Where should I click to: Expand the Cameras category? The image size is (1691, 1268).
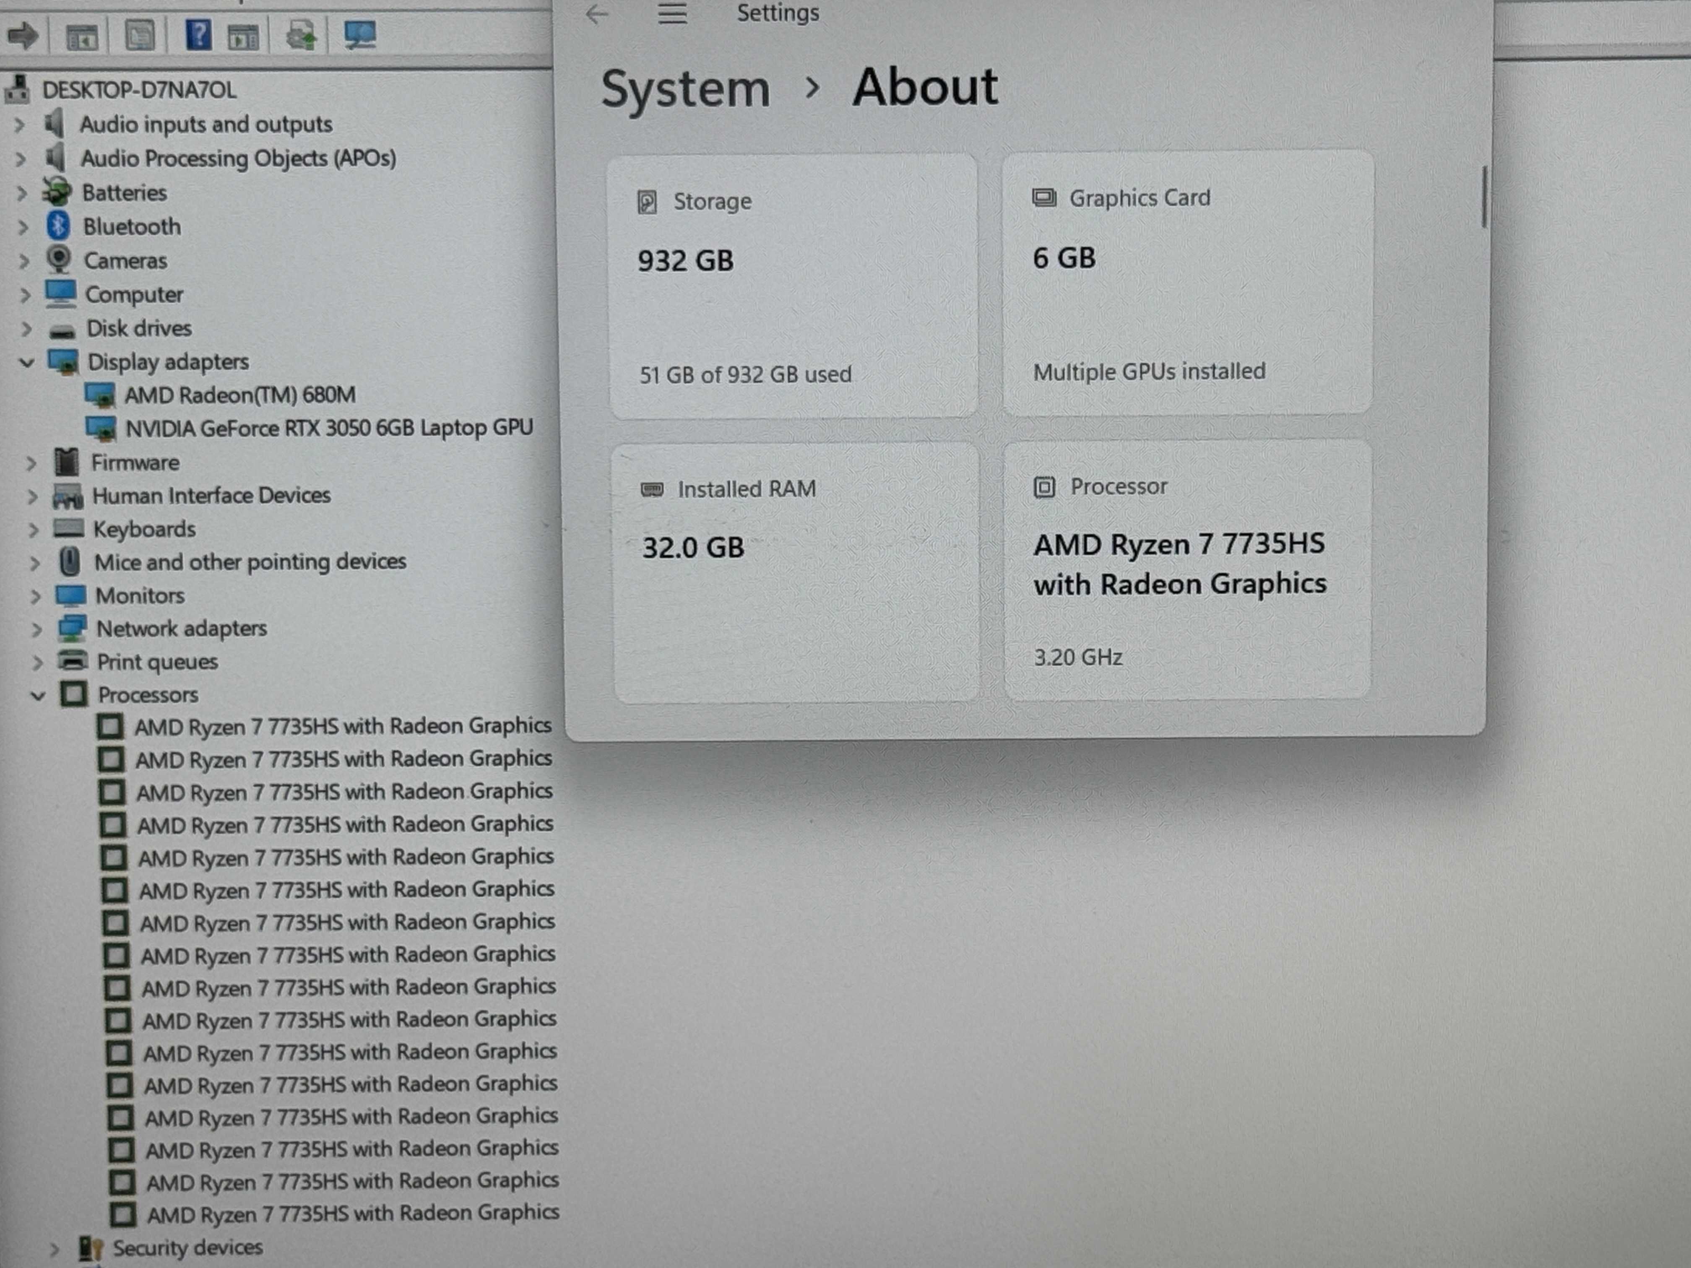coord(24,261)
